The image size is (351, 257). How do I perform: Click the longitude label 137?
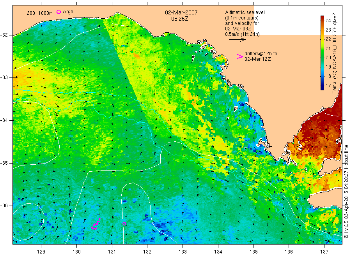pos(324,252)
